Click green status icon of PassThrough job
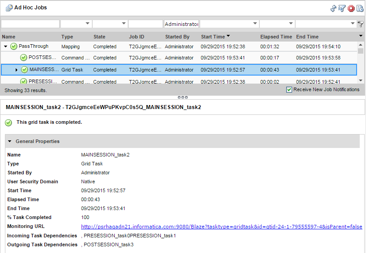 tap(14, 46)
